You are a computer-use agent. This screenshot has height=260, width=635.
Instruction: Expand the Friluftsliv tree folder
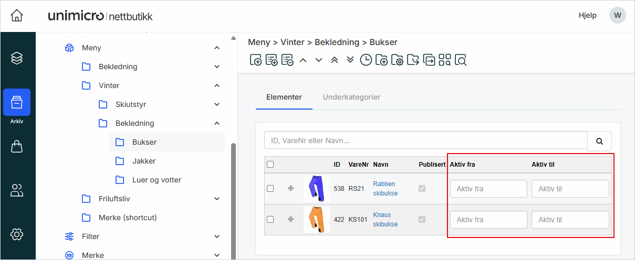(217, 199)
